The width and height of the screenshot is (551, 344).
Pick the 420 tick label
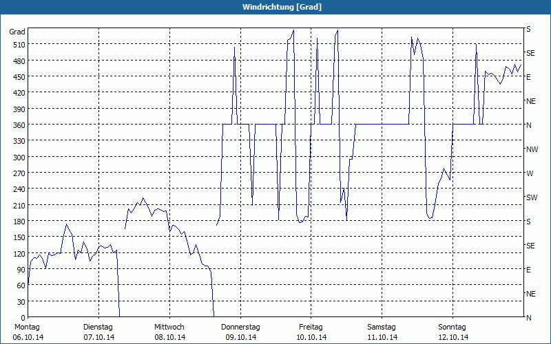pyautogui.click(x=19, y=93)
